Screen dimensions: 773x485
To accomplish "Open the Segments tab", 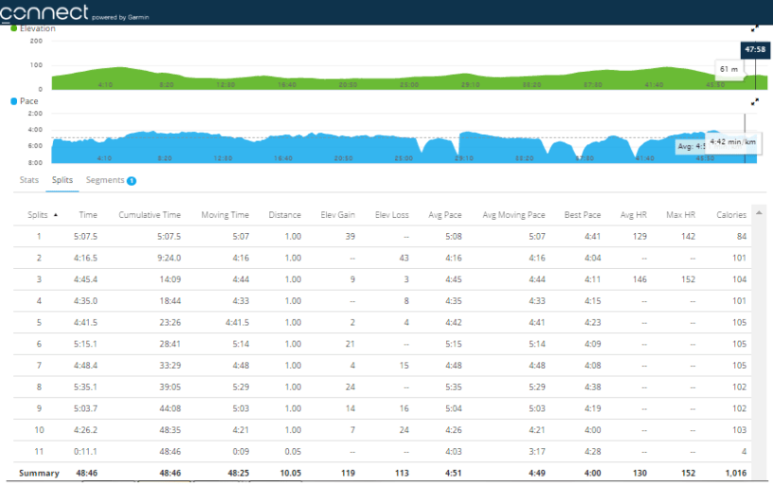I will click(x=105, y=179).
